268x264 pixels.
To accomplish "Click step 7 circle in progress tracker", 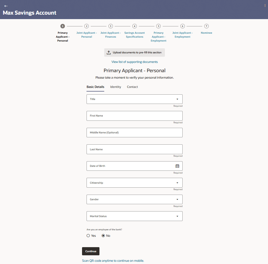I will [x=206, y=26].
